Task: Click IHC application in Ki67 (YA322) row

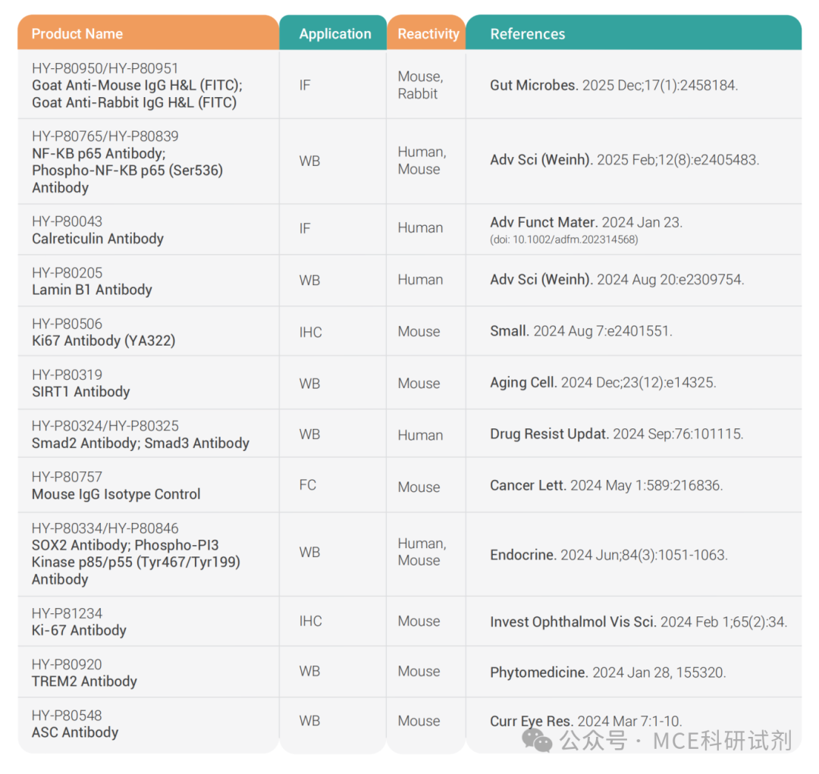Action: point(310,332)
